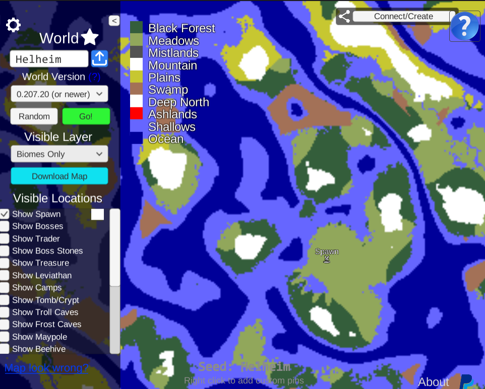
Task: Toggle the Show Beehive checkbox
Action: (x=5, y=349)
